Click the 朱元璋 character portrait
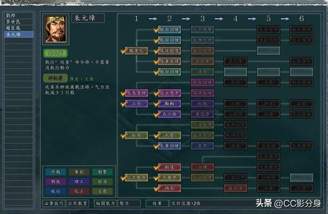 (x=56, y=29)
